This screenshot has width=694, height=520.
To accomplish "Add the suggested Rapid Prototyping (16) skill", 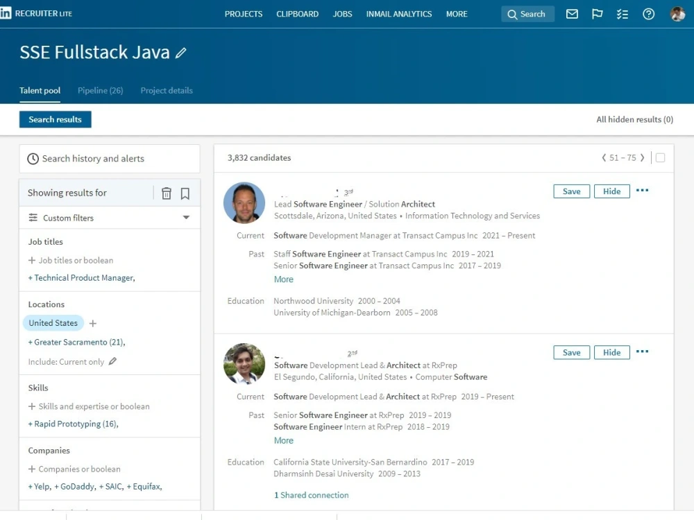I will (x=73, y=424).
